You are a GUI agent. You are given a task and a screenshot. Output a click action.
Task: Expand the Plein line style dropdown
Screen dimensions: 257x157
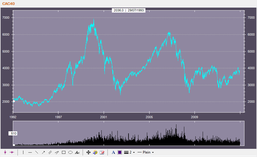(x=146, y=152)
